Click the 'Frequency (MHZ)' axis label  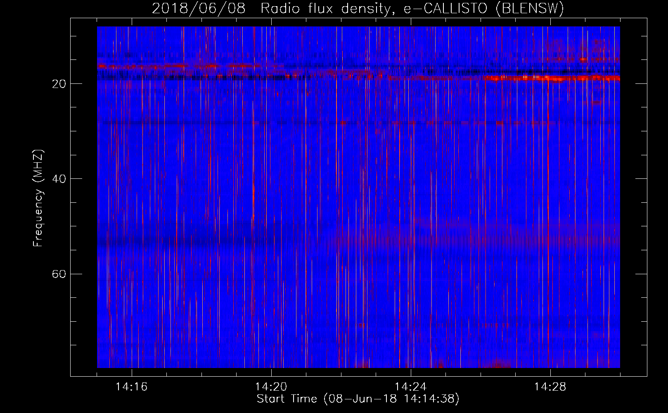[x=38, y=198]
